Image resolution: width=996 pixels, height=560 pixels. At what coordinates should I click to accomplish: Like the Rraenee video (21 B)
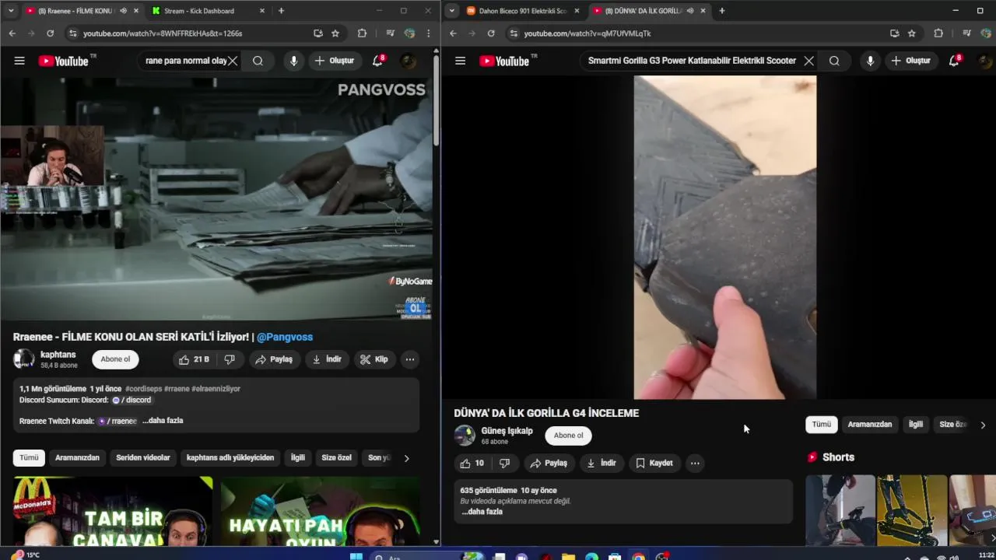tap(194, 359)
